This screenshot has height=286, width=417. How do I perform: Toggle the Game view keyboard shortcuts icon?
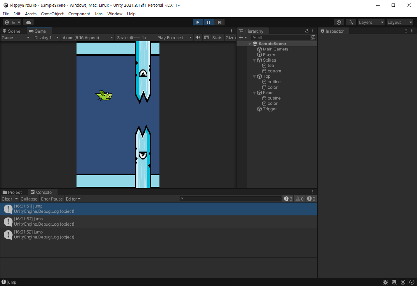[x=207, y=37]
